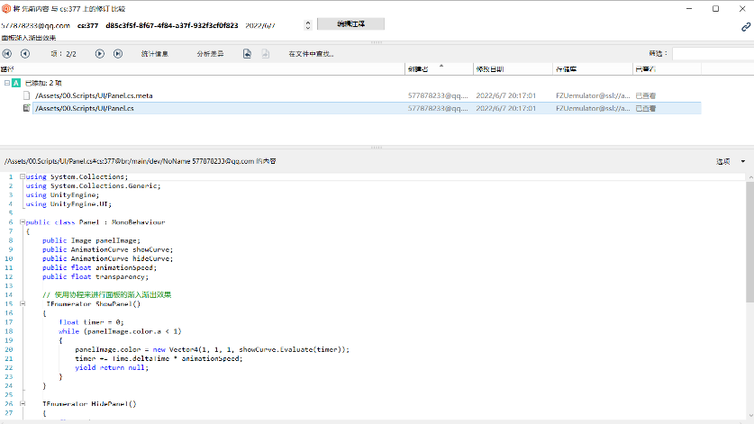Screen dimensions: 754x424
Task: Sort by the path column header
Action: [202, 69]
